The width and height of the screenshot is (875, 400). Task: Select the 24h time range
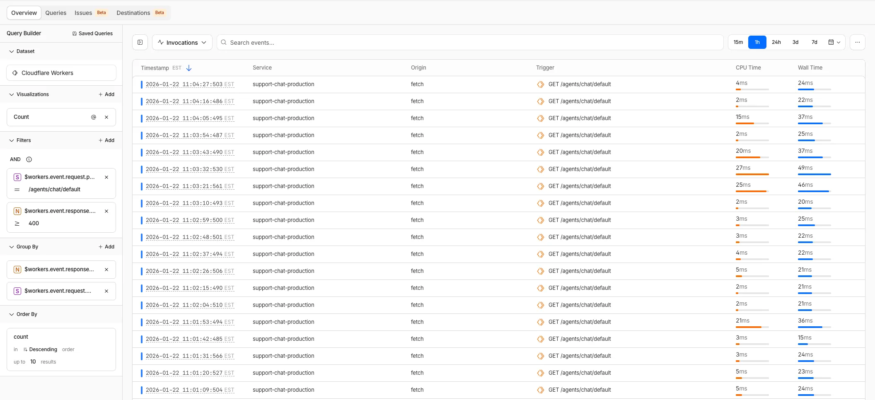click(x=776, y=42)
